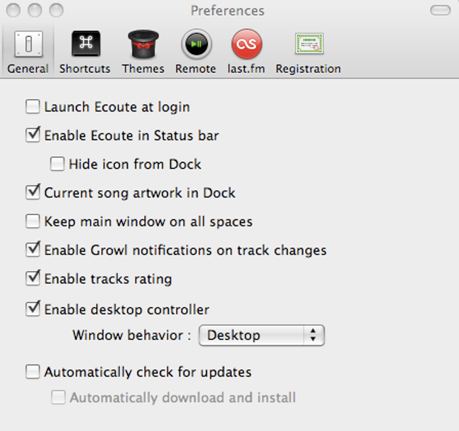The height and width of the screenshot is (431, 459).
Task: Uncheck Enable tracks rating
Action: click(x=32, y=279)
